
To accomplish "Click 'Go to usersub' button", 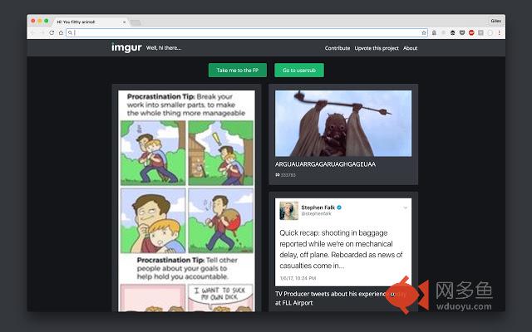I will (299, 70).
